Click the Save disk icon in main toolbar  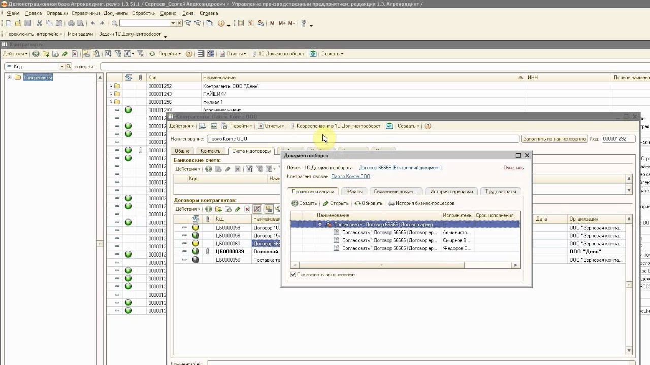[x=27, y=23]
